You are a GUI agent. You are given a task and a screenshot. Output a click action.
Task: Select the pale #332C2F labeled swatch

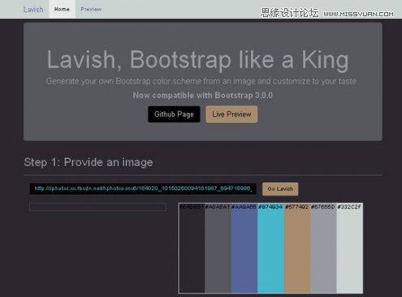click(x=349, y=248)
